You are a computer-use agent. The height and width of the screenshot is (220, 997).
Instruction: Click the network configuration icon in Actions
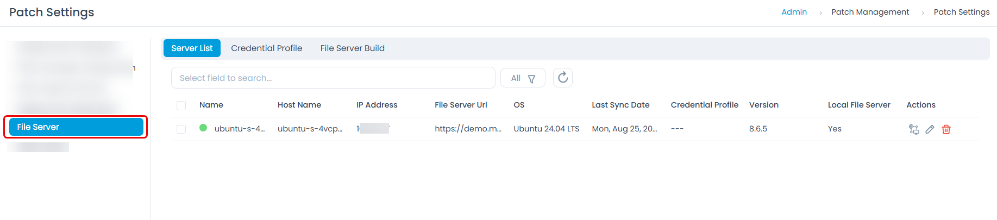coord(914,129)
